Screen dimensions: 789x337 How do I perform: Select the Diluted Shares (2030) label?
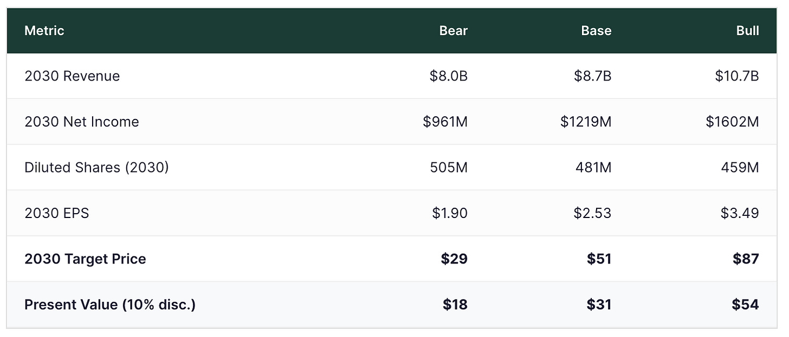96,168
